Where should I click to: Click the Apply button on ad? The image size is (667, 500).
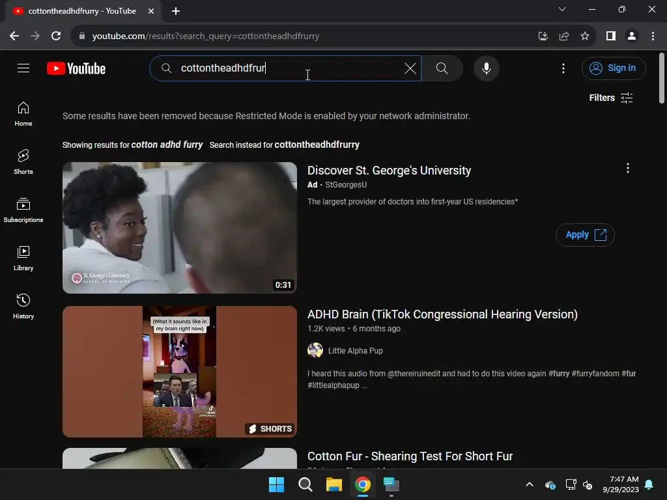585,234
